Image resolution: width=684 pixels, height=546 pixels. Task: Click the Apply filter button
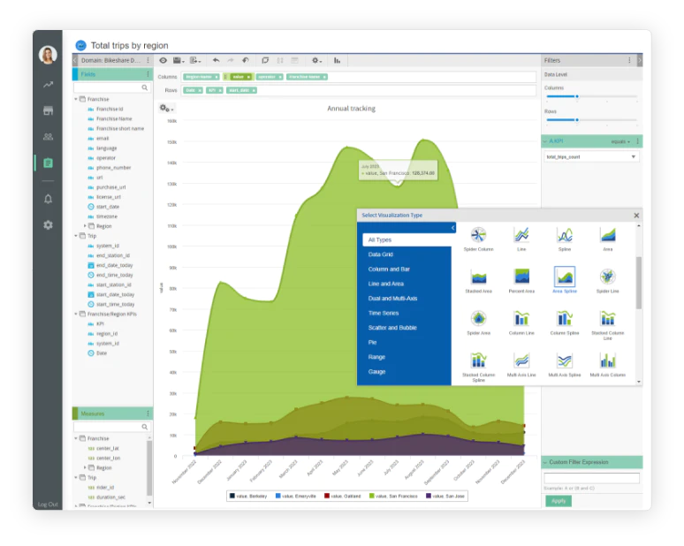[x=559, y=502]
